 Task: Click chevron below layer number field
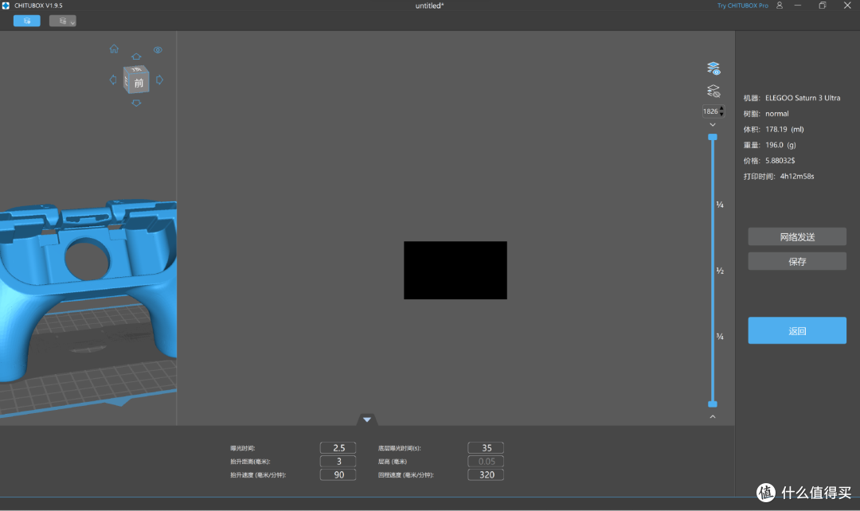pyautogui.click(x=713, y=125)
